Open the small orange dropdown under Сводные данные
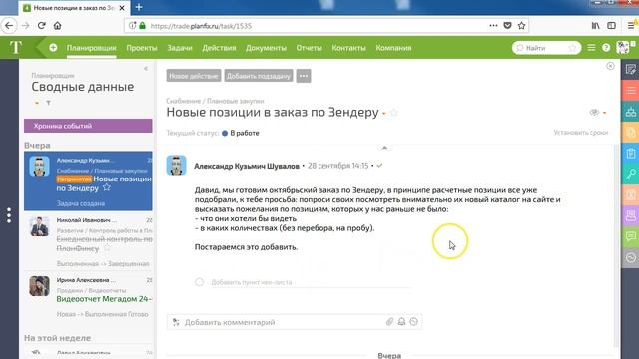639x359 pixels. [37, 103]
